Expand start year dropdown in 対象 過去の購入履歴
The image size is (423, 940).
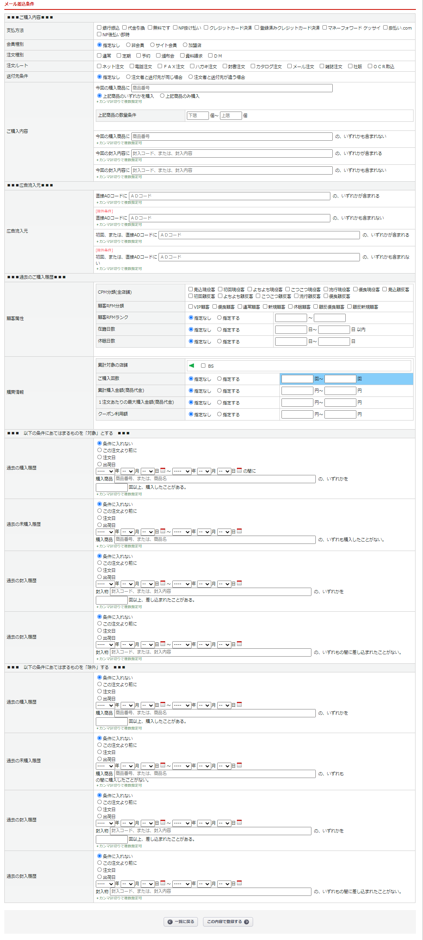(x=105, y=471)
